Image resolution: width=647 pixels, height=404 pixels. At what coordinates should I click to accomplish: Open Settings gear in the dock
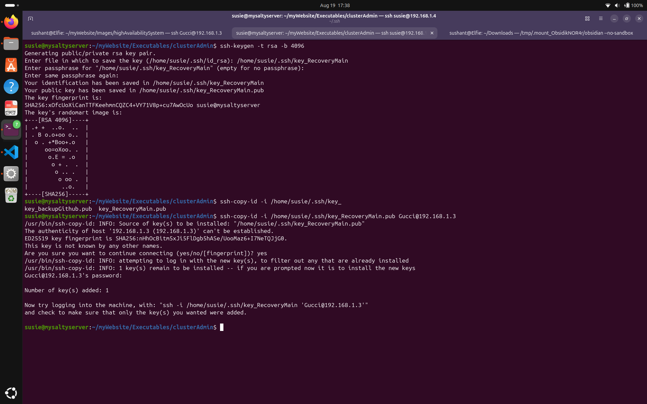pyautogui.click(x=11, y=174)
